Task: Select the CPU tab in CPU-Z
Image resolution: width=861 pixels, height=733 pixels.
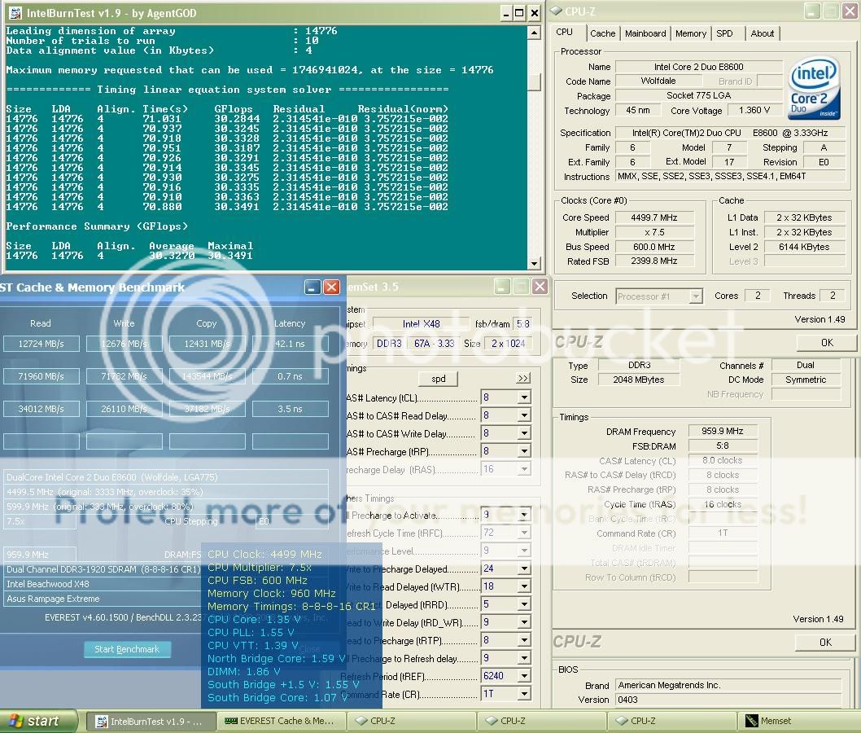Action: tap(565, 33)
